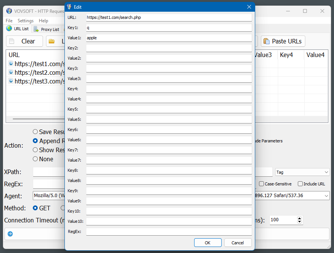
Task: Click the RegEx field in the Edit dialog
Action: click(169, 232)
